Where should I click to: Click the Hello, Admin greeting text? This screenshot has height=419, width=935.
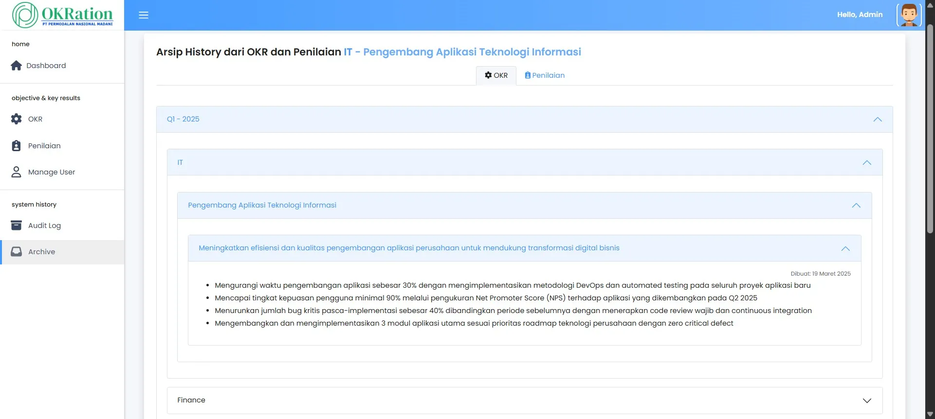[860, 15]
